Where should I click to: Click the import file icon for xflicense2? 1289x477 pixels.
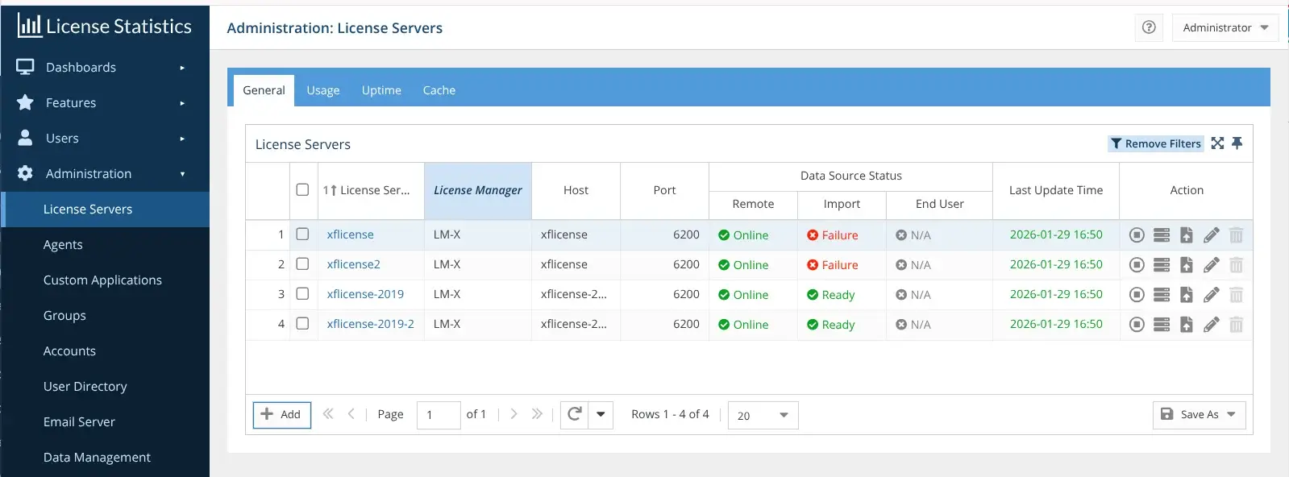pos(1187,265)
